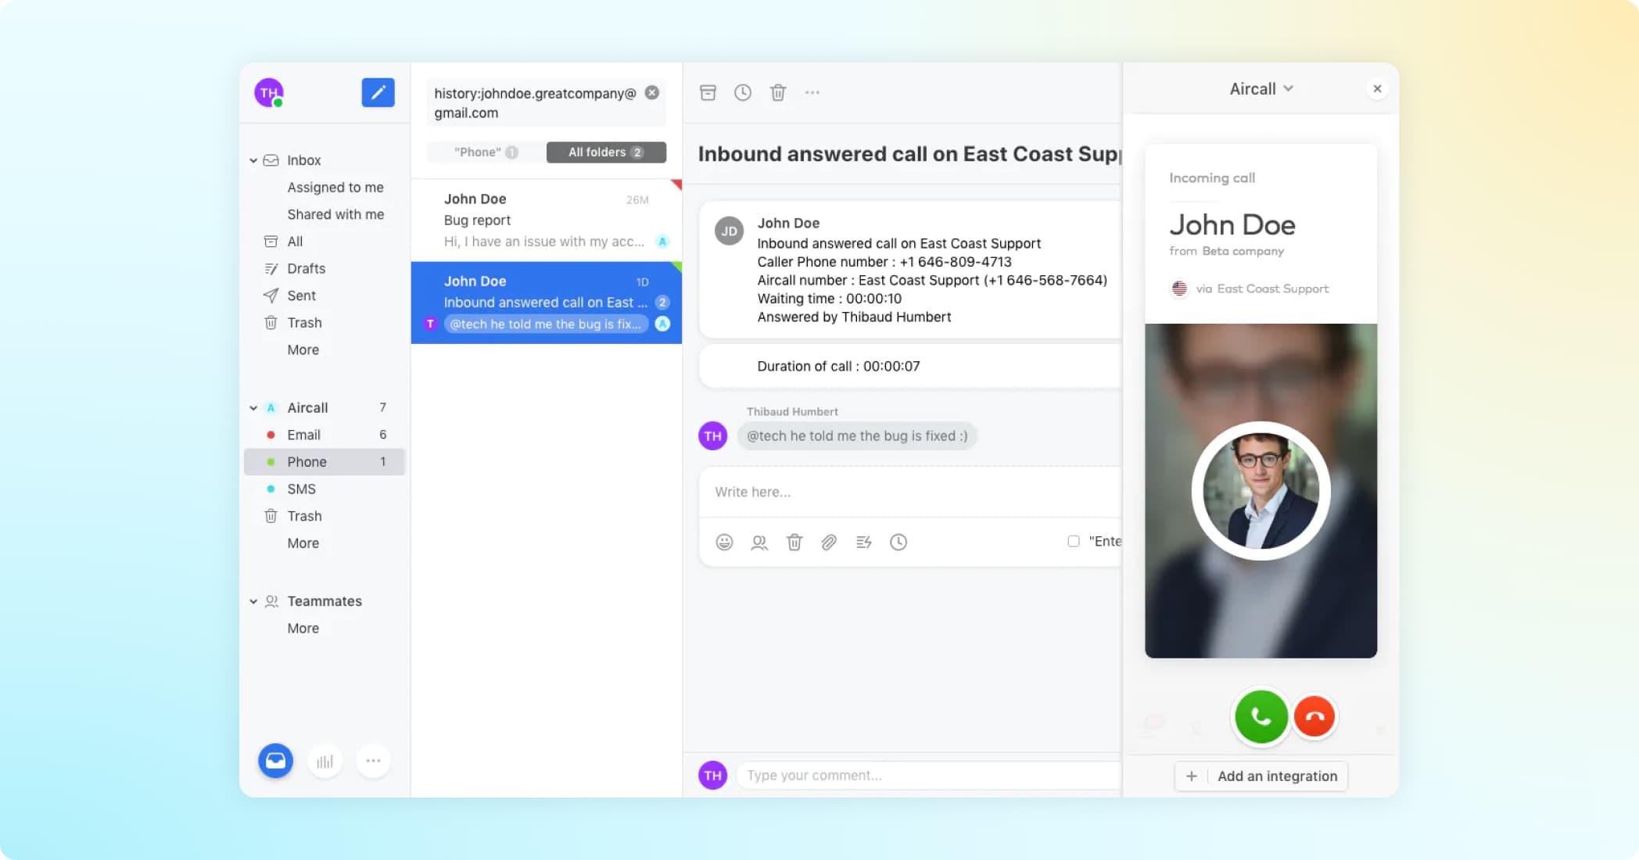Click the @tech comment bubble in thread
Viewport: 1639px width, 860px height.
point(857,435)
